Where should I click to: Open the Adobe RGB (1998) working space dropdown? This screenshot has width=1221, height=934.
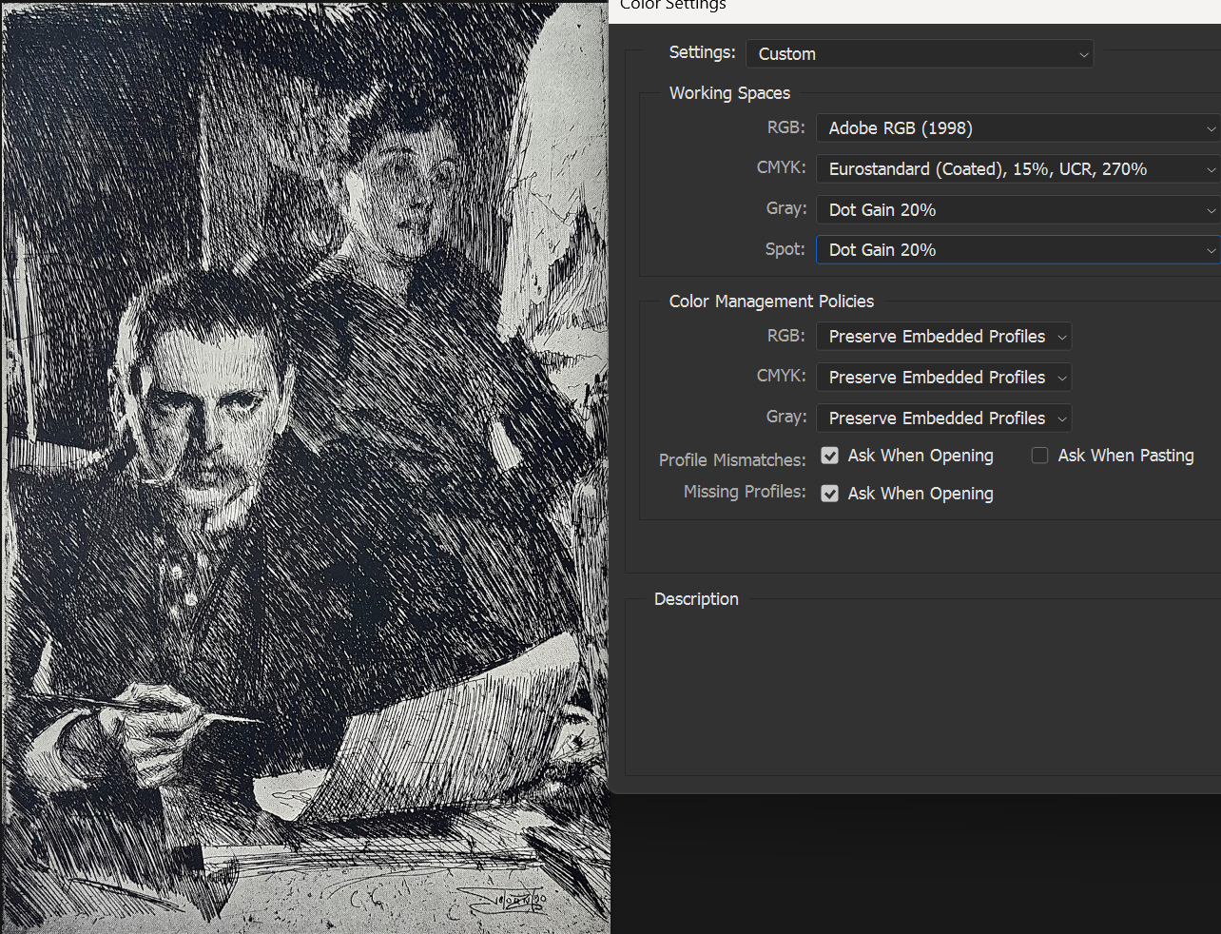pyautogui.click(x=1018, y=128)
